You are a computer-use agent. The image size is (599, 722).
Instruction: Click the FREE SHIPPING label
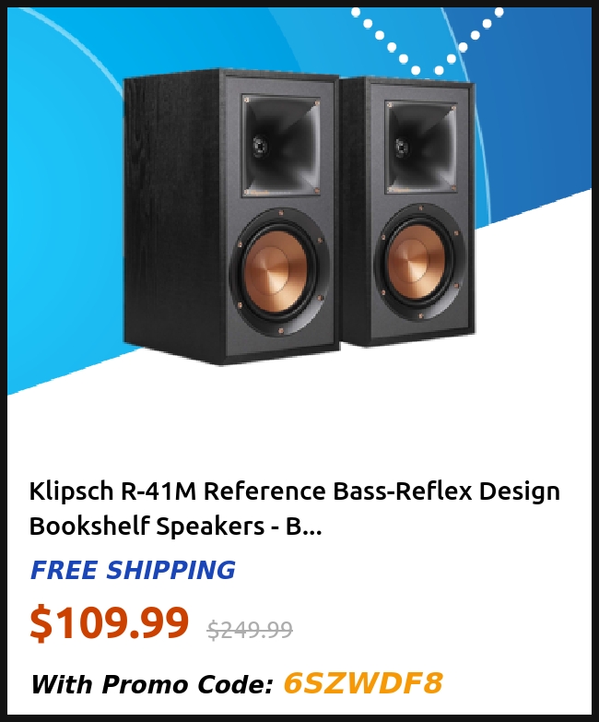[133, 570]
